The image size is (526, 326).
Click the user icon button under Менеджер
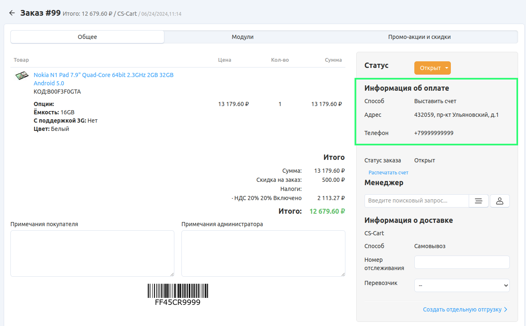point(500,201)
